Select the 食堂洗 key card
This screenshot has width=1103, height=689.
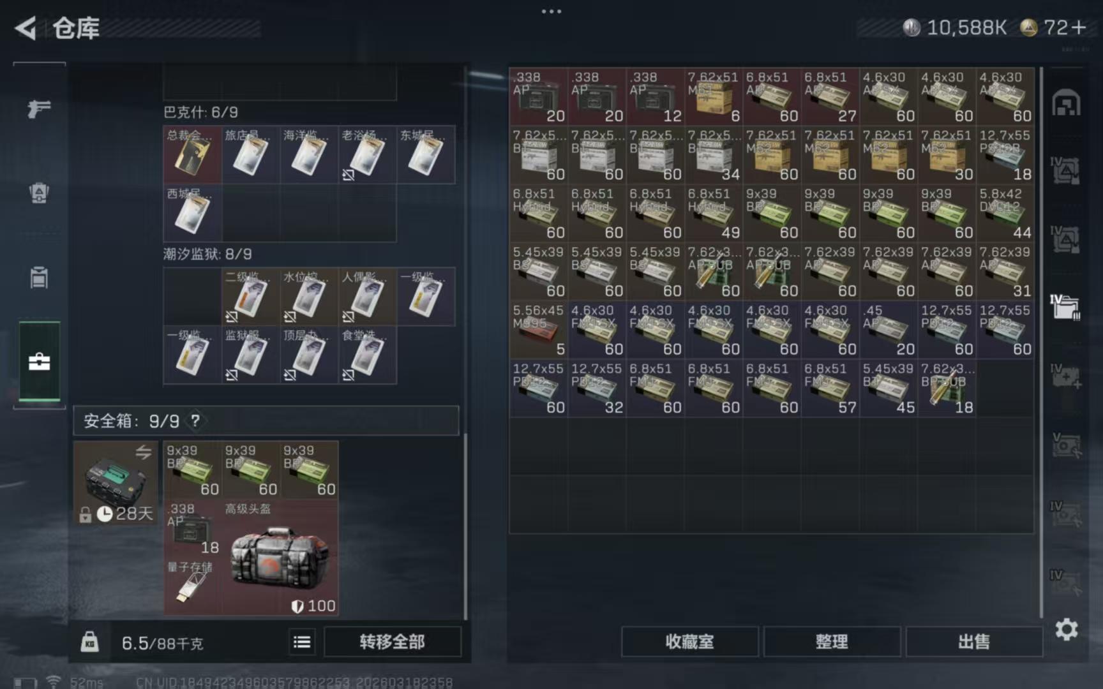tap(367, 355)
